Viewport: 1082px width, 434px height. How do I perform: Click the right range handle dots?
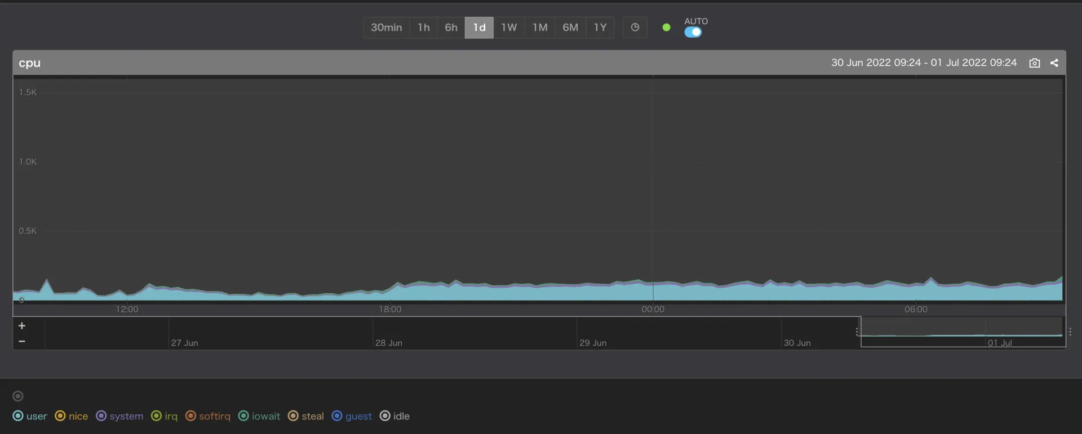point(1070,332)
